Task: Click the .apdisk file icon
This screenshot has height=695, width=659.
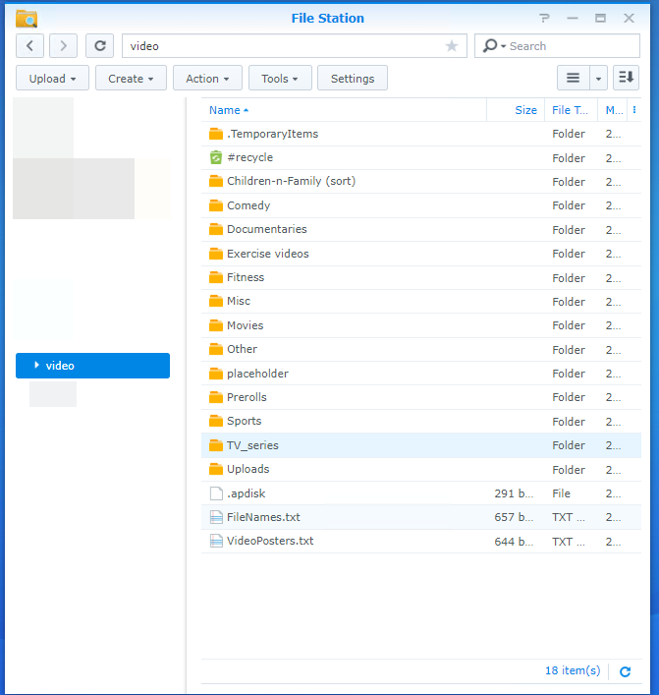Action: coord(216,493)
